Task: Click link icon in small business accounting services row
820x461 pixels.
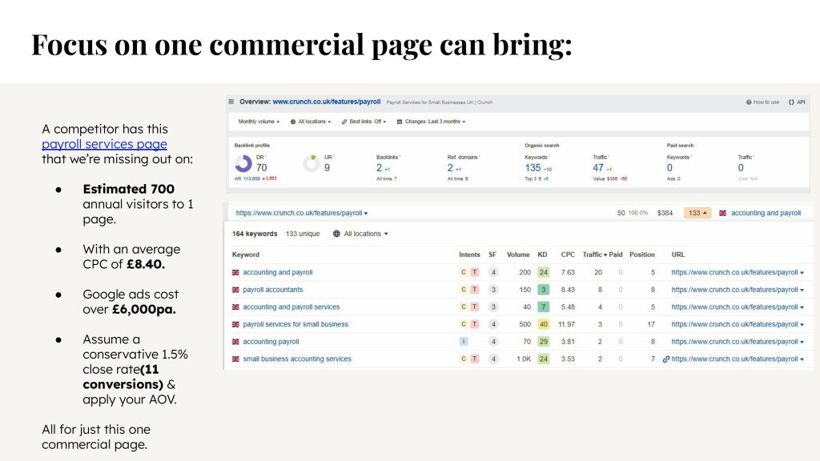Action: [665, 359]
